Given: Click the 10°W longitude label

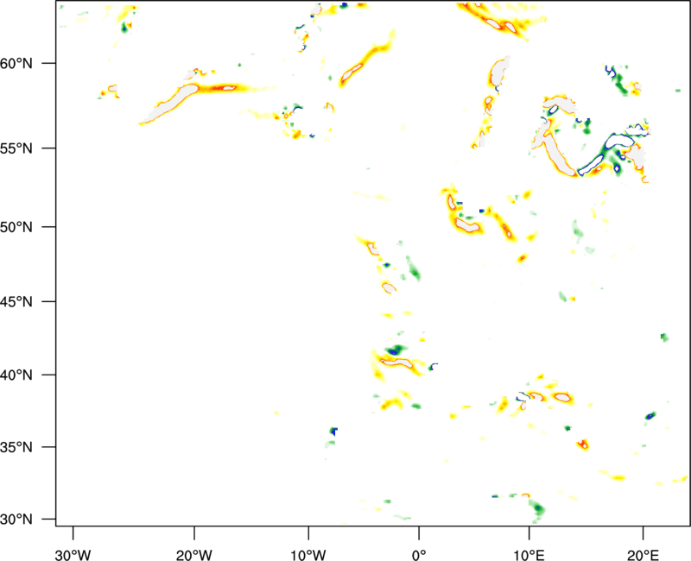Looking at the screenshot, I should (x=308, y=555).
